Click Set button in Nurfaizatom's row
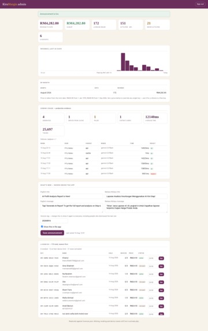The image size is (208, 331). (161, 274)
